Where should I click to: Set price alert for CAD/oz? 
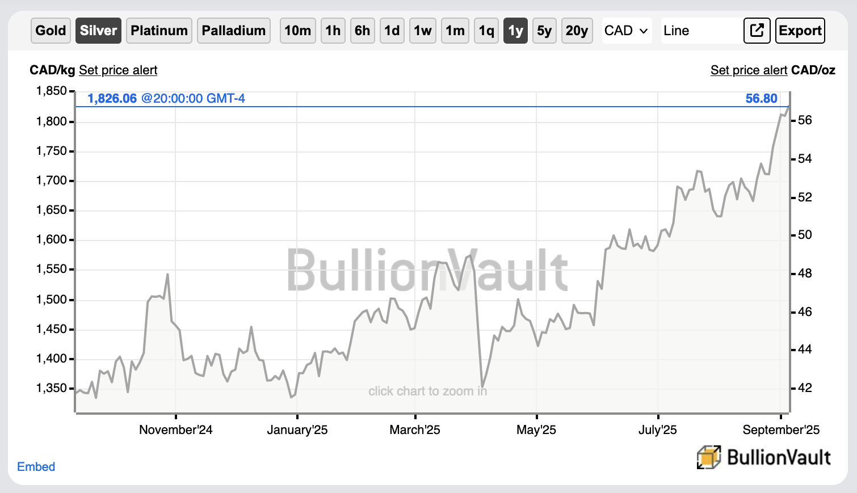coord(749,70)
